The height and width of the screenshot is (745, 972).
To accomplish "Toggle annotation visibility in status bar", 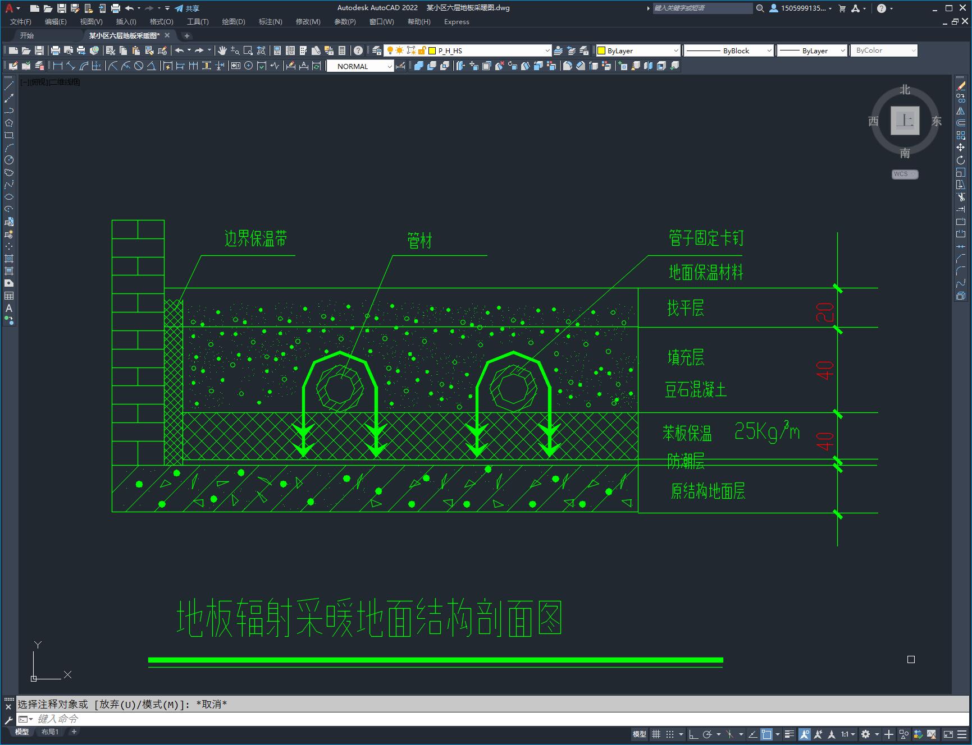I will coord(805,734).
